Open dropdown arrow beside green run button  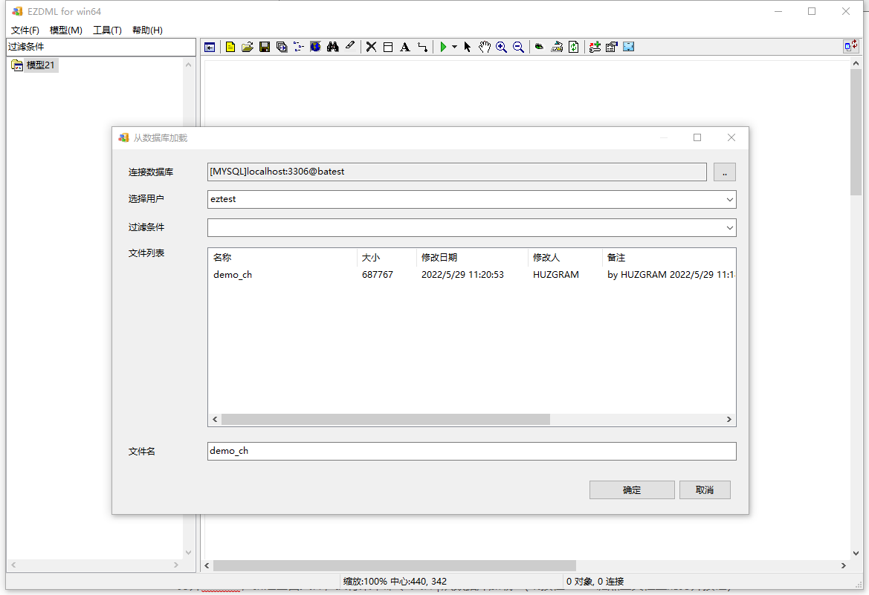coord(454,47)
